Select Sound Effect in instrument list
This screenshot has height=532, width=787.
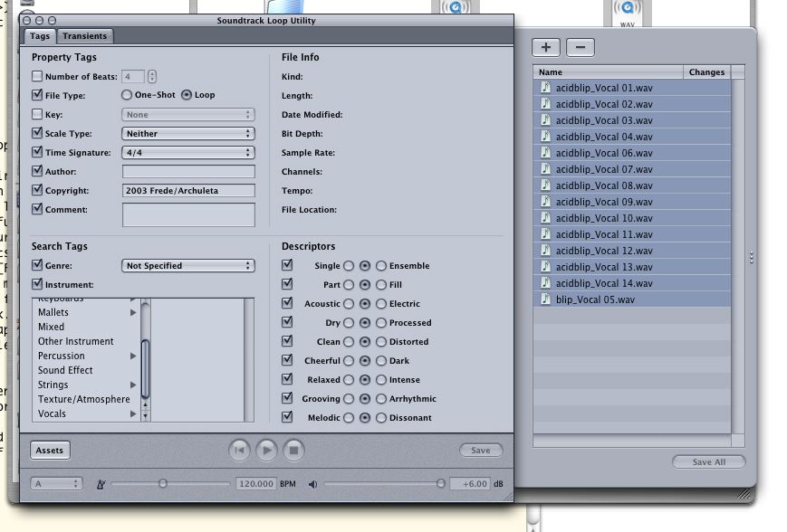(65, 371)
